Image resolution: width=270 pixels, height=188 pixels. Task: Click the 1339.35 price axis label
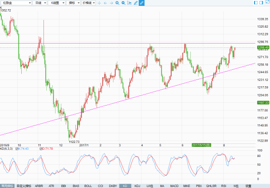click(263, 19)
